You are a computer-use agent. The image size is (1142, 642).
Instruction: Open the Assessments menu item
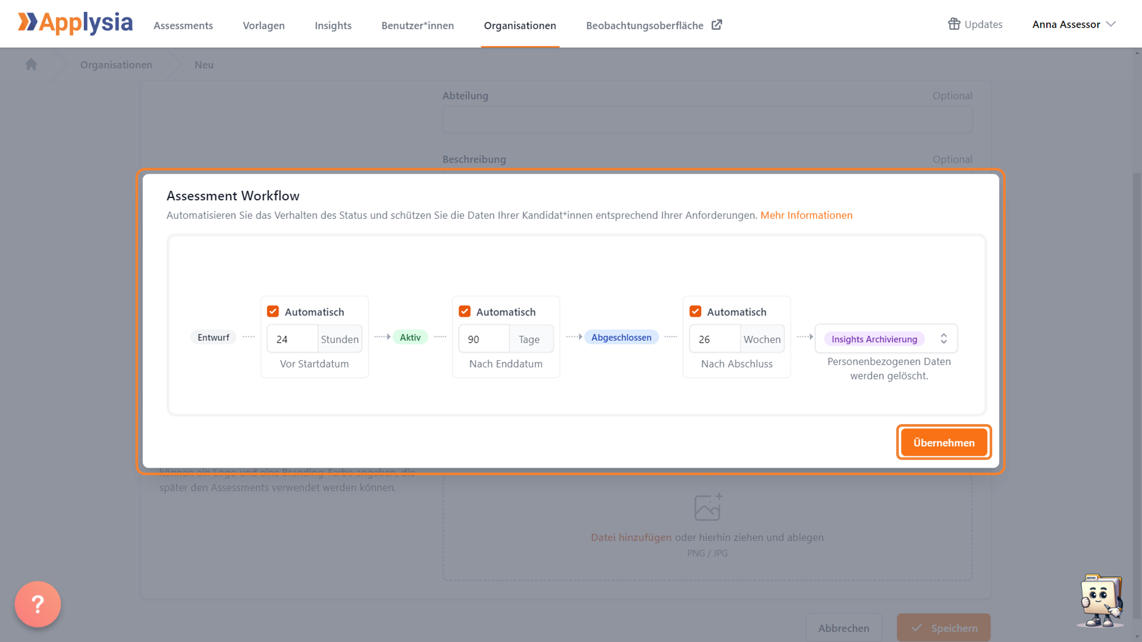point(183,25)
